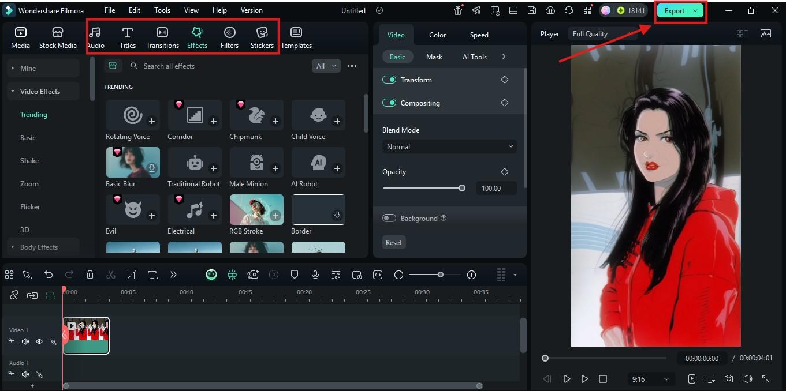Click the Export button
Viewport: 786px width, 391px height.
[675, 11]
